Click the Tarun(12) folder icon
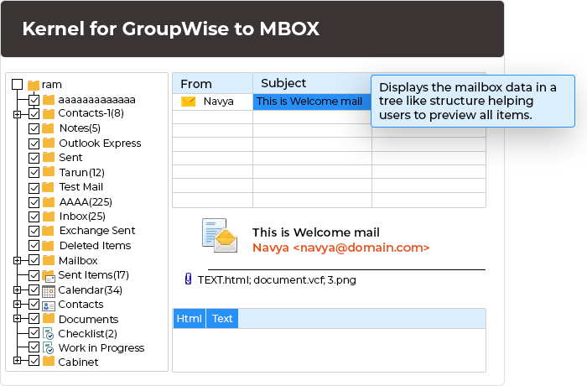 49,172
